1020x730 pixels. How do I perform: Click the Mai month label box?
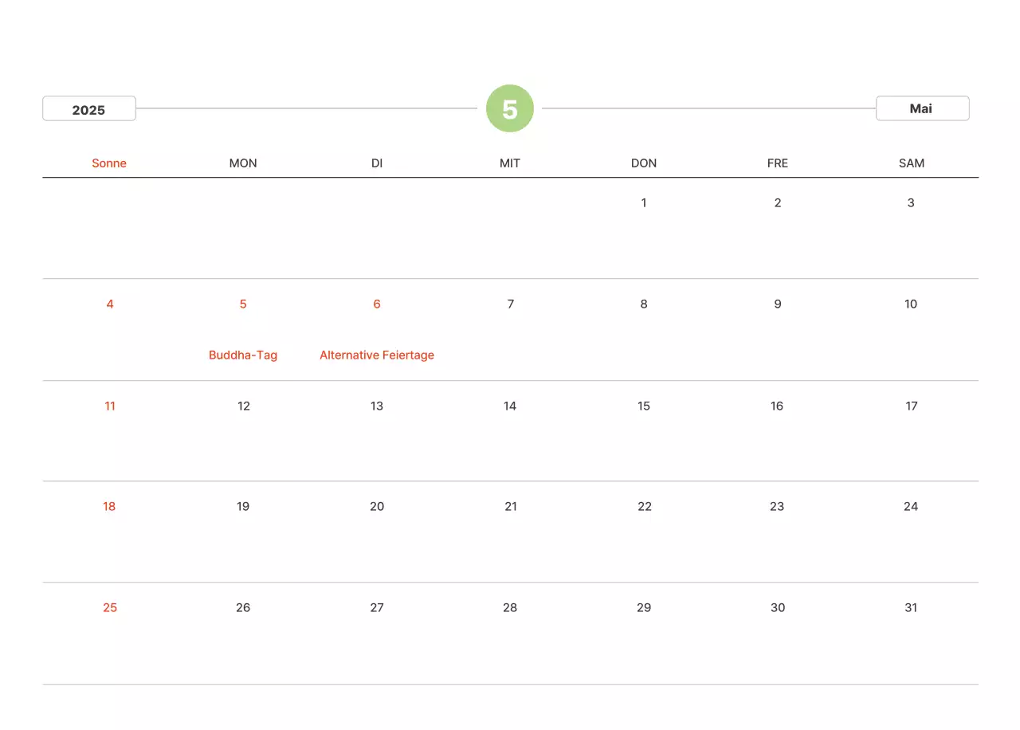(922, 108)
